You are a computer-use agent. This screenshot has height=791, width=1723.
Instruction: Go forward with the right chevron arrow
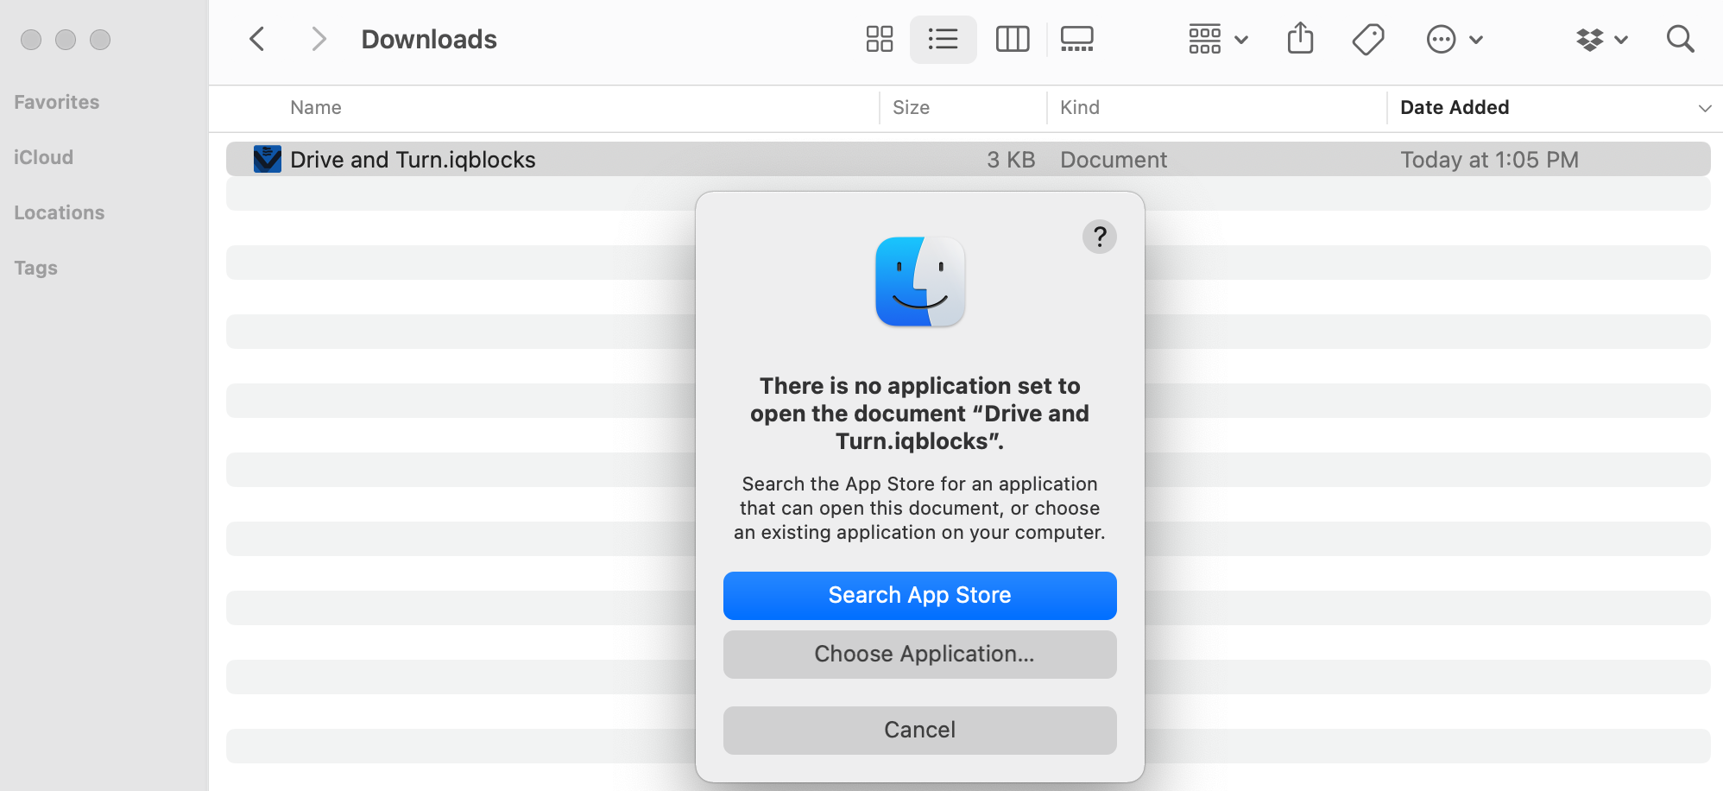(319, 39)
